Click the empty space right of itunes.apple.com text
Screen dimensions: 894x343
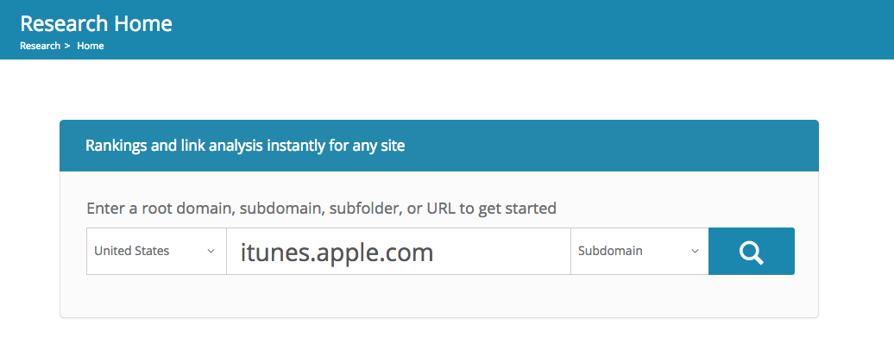[501, 252]
